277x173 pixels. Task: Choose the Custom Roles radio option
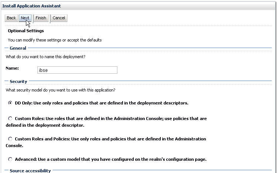(10, 119)
